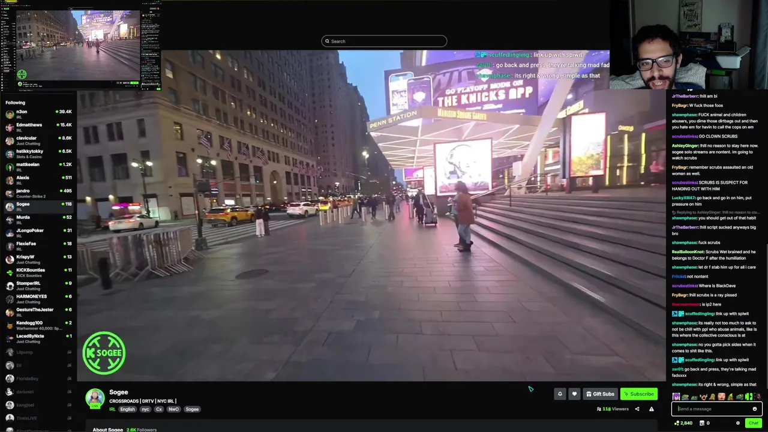This screenshot has width=768, height=432.
Task: Click the 2.6K Followers count
Action: coord(142,430)
